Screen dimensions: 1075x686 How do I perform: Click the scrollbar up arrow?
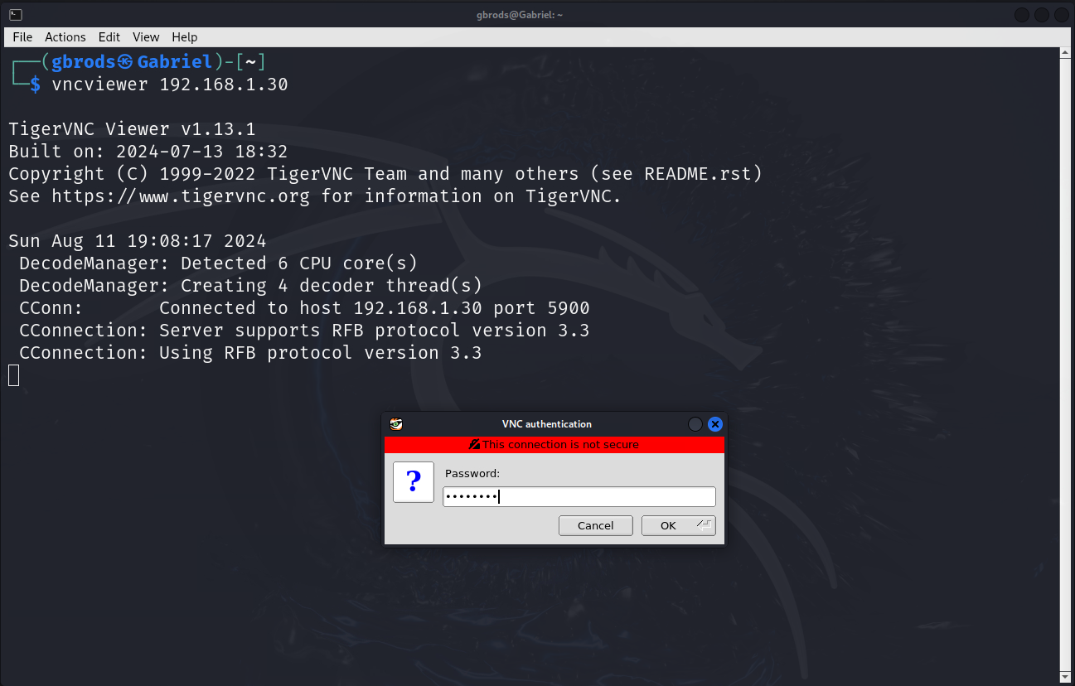click(1066, 54)
